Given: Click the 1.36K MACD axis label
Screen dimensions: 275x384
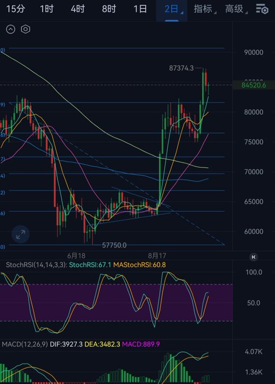Looking at the screenshot, I should coord(254,372).
